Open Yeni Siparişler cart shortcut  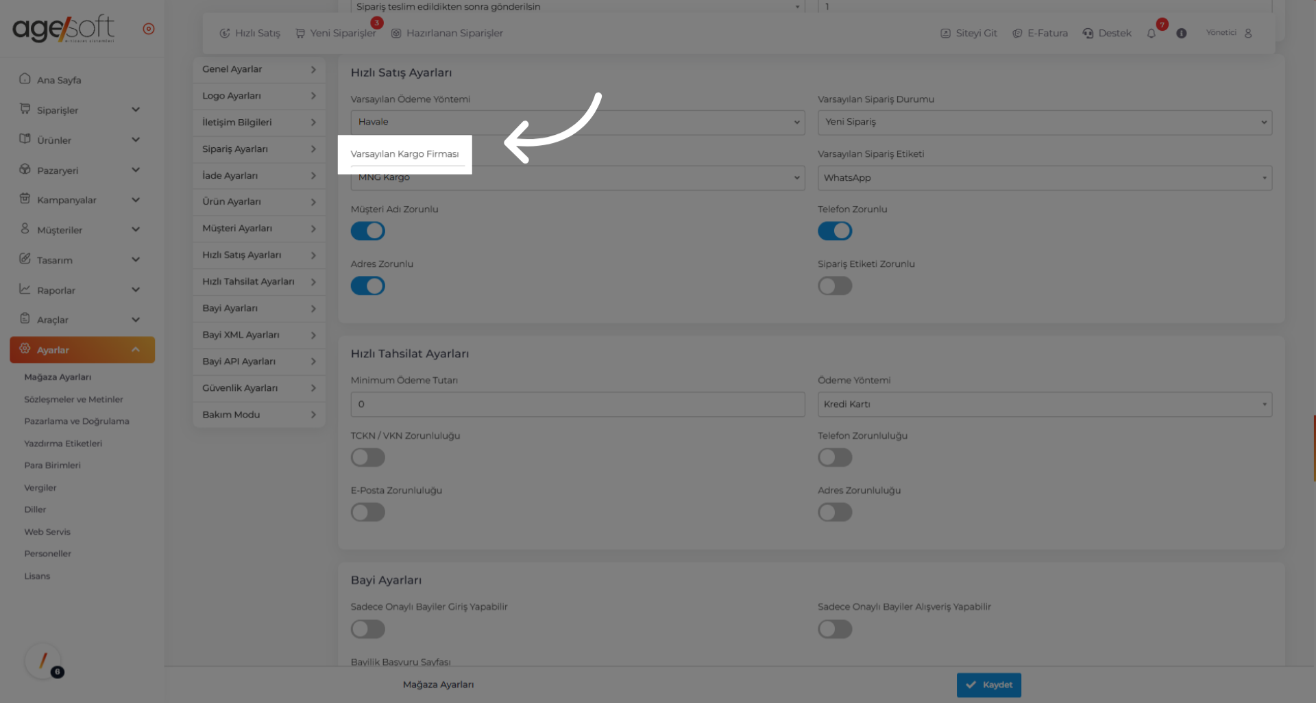[x=336, y=34]
